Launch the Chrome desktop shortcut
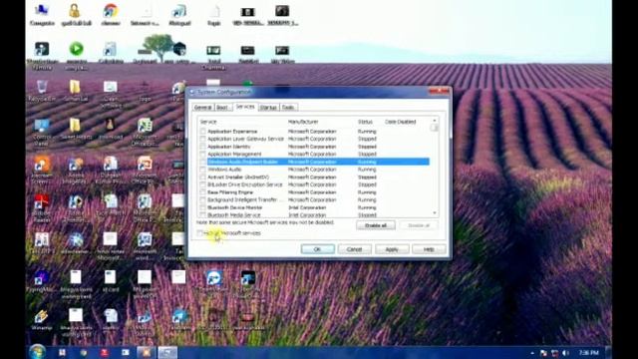638x359 pixels. coord(111,14)
